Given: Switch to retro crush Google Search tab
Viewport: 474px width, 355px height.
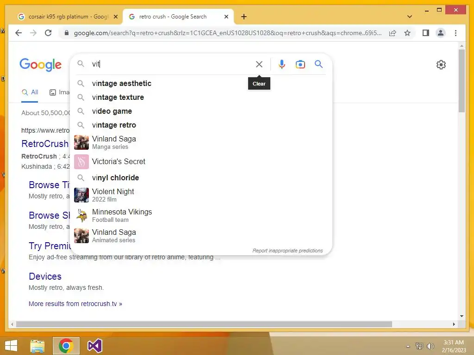Looking at the screenshot, I should [x=178, y=17].
